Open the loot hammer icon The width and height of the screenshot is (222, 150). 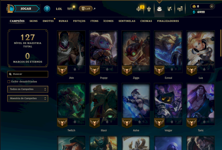pyautogui.click(x=170, y=9)
